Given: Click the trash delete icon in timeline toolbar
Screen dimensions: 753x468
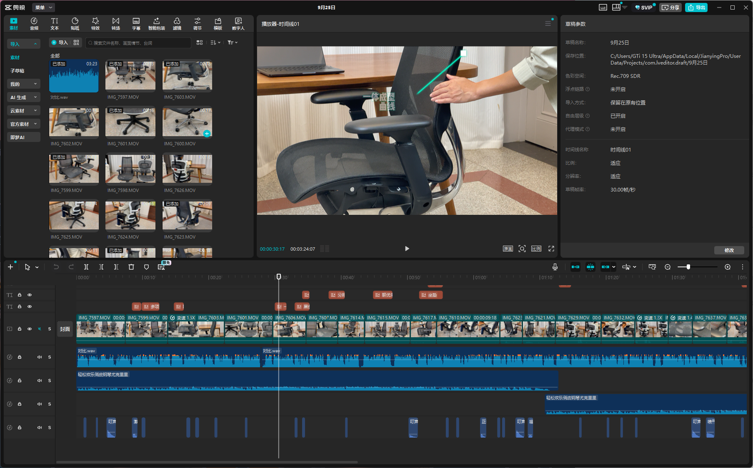Looking at the screenshot, I should [131, 267].
